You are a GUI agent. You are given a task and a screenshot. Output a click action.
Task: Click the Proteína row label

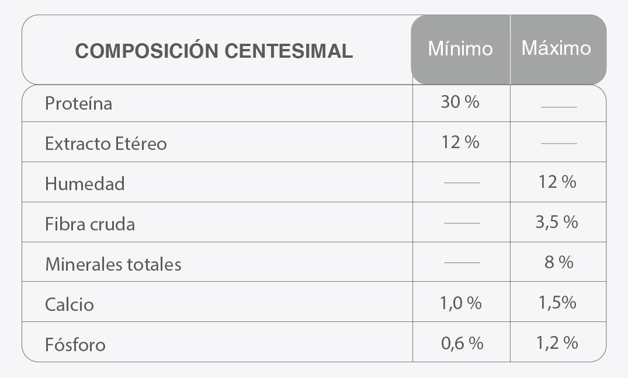[78, 104]
